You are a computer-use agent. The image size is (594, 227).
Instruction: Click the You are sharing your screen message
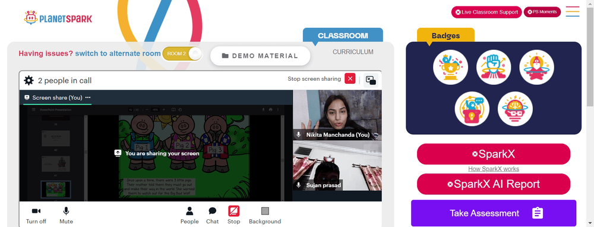[157, 153]
